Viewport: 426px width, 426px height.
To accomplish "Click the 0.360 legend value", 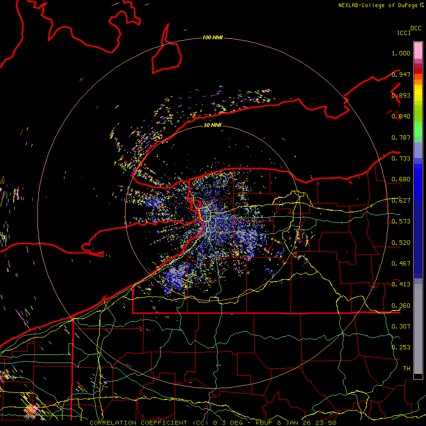I will coord(401,306).
